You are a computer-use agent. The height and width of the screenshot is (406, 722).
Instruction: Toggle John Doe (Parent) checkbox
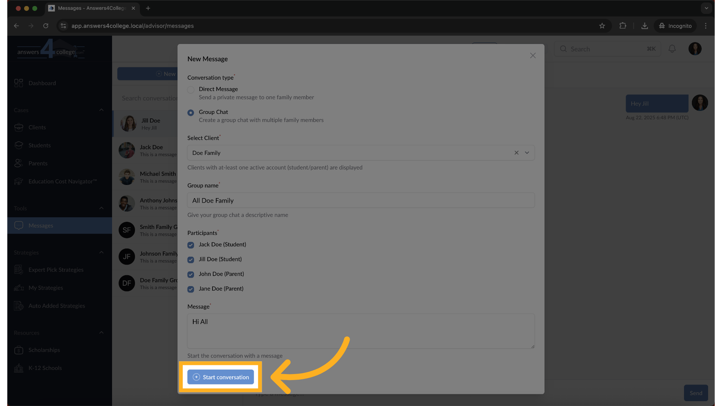click(x=191, y=274)
